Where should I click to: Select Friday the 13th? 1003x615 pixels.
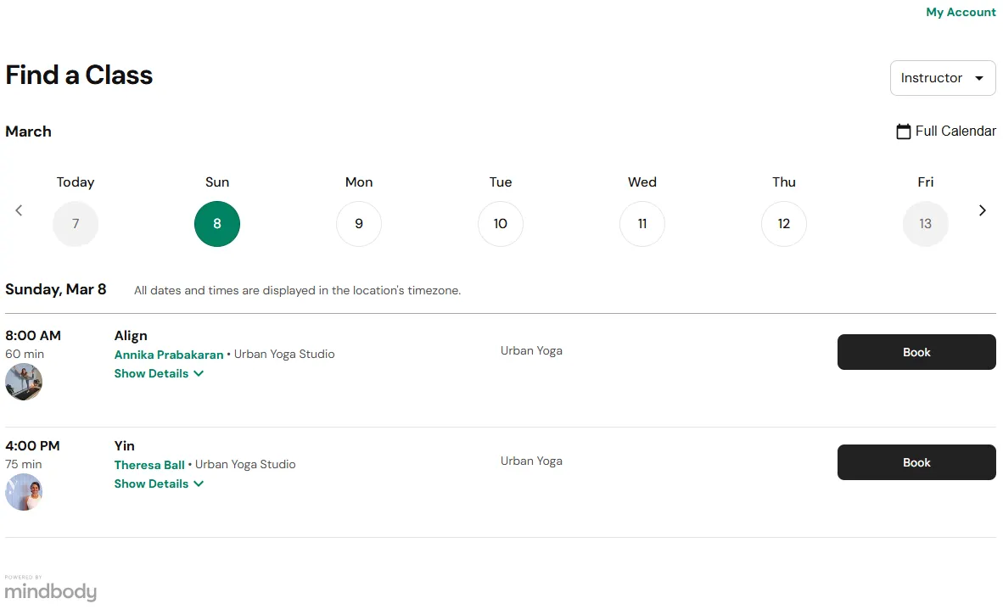(925, 224)
